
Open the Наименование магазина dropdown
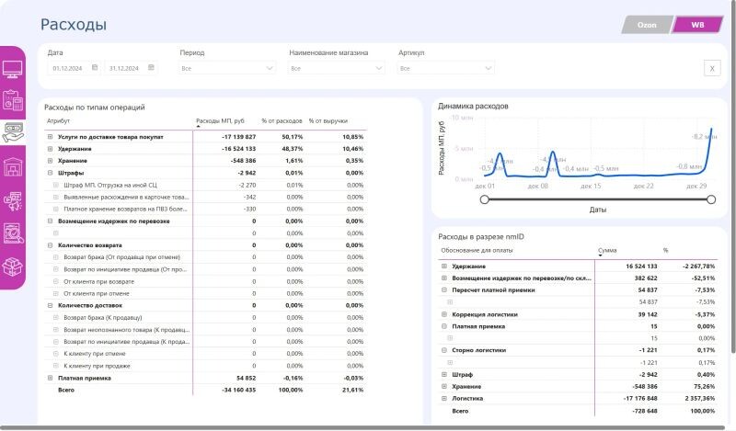[x=377, y=68]
